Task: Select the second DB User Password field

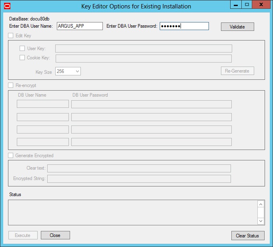Action: coord(151,117)
